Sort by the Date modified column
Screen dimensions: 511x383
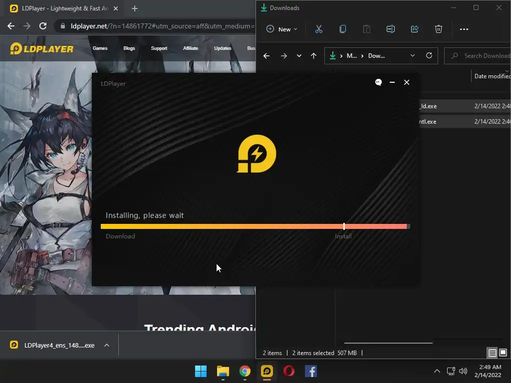coord(493,76)
